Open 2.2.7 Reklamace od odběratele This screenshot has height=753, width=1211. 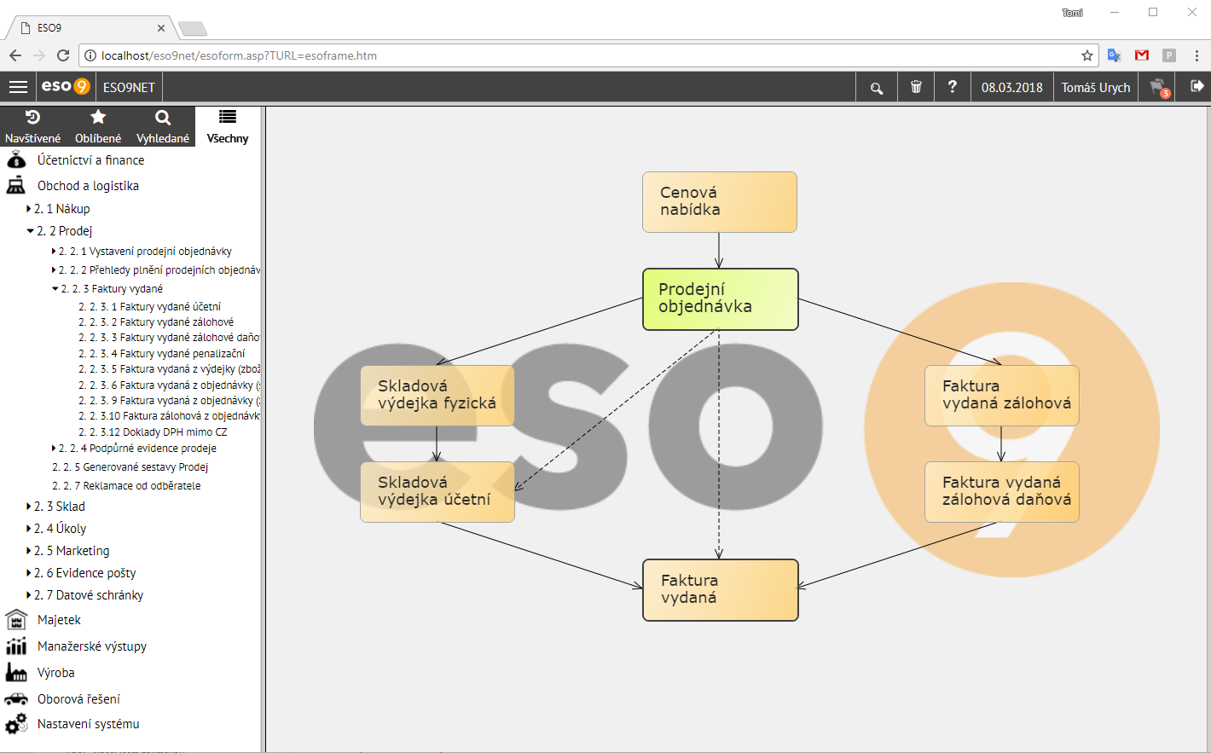point(126,485)
